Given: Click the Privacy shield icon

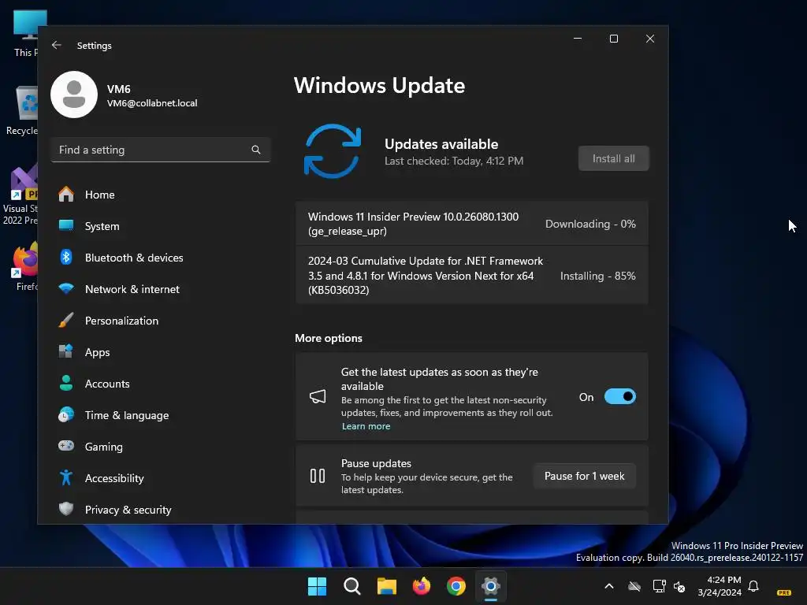Looking at the screenshot, I should pyautogui.click(x=66, y=509).
